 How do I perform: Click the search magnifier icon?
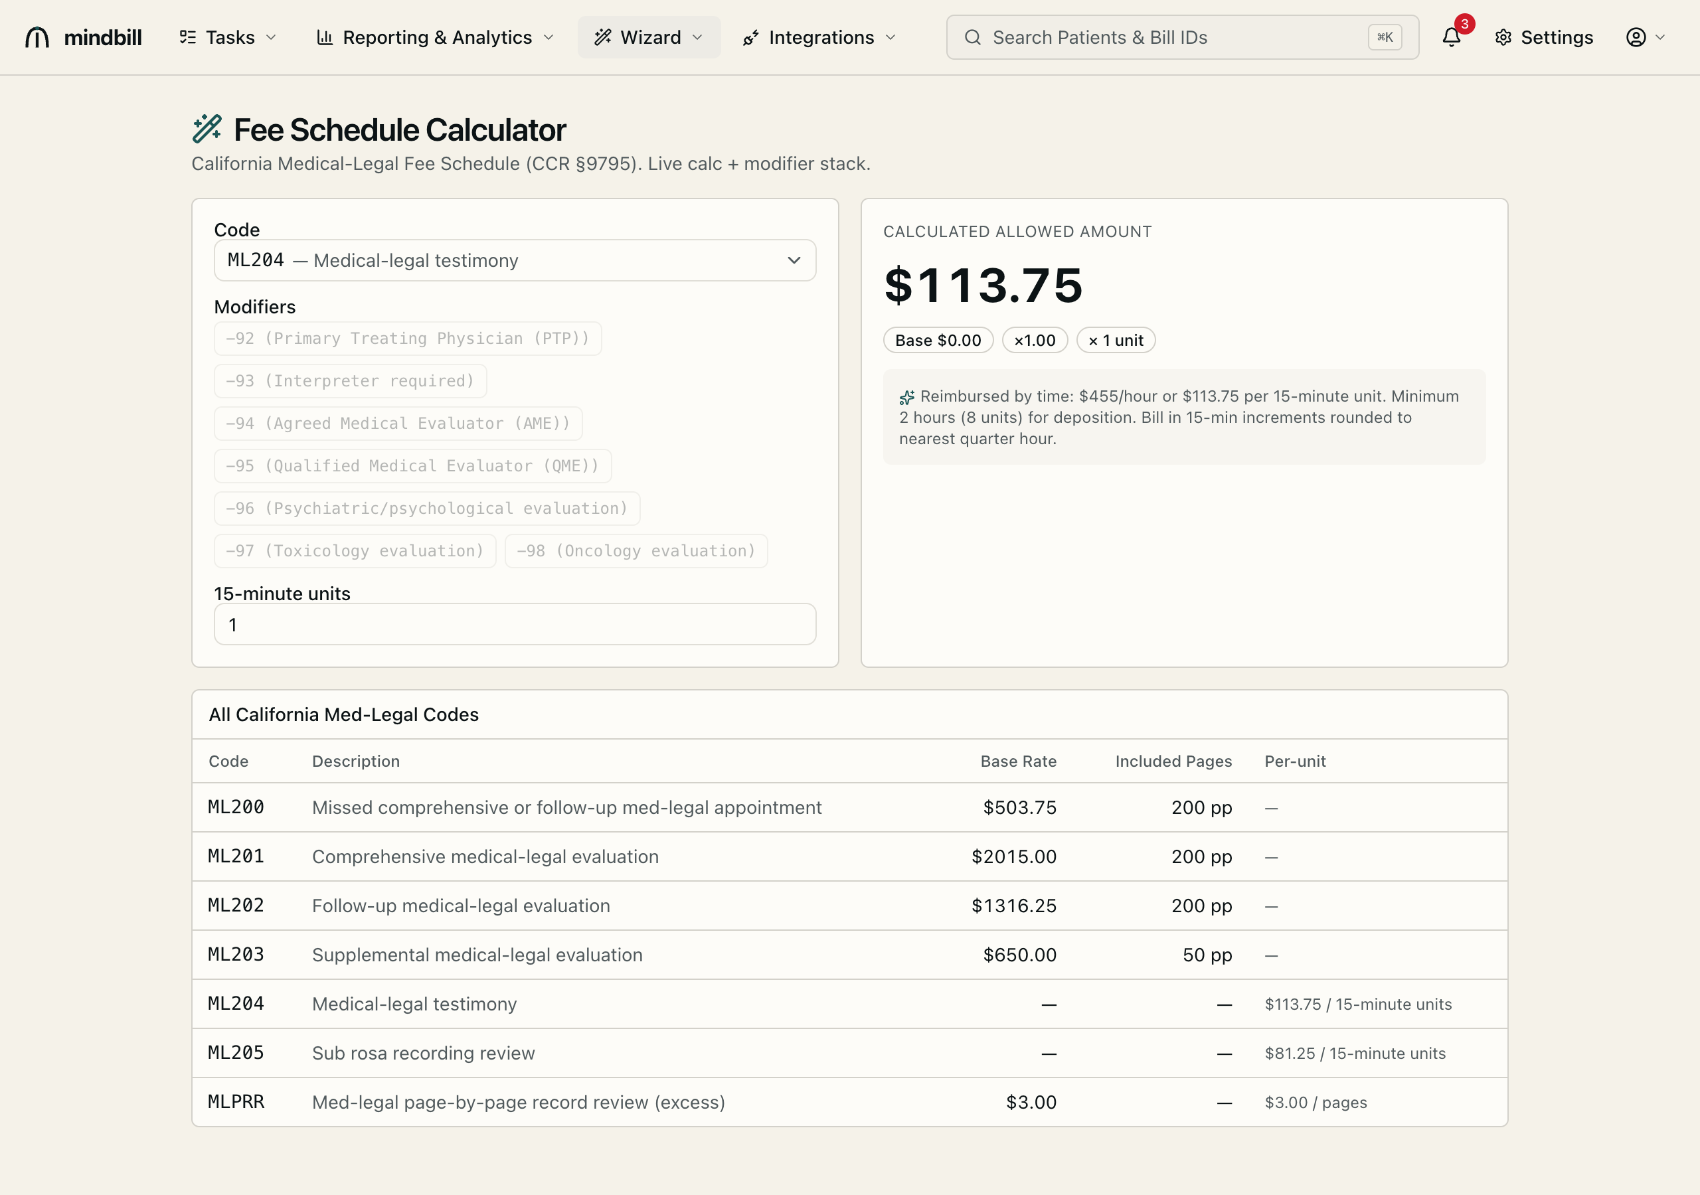[x=972, y=37]
